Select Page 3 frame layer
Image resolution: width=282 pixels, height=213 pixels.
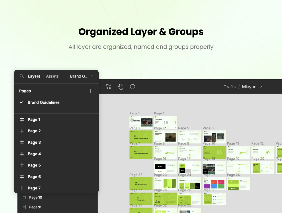point(56,142)
